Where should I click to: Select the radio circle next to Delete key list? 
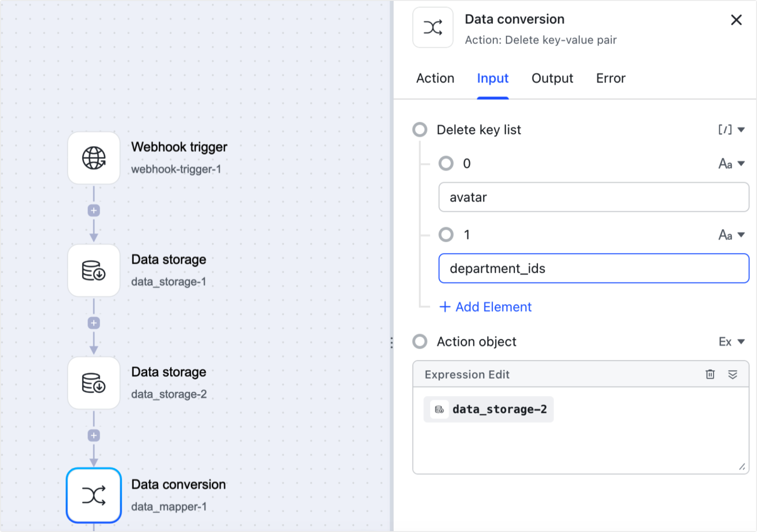[x=420, y=129]
